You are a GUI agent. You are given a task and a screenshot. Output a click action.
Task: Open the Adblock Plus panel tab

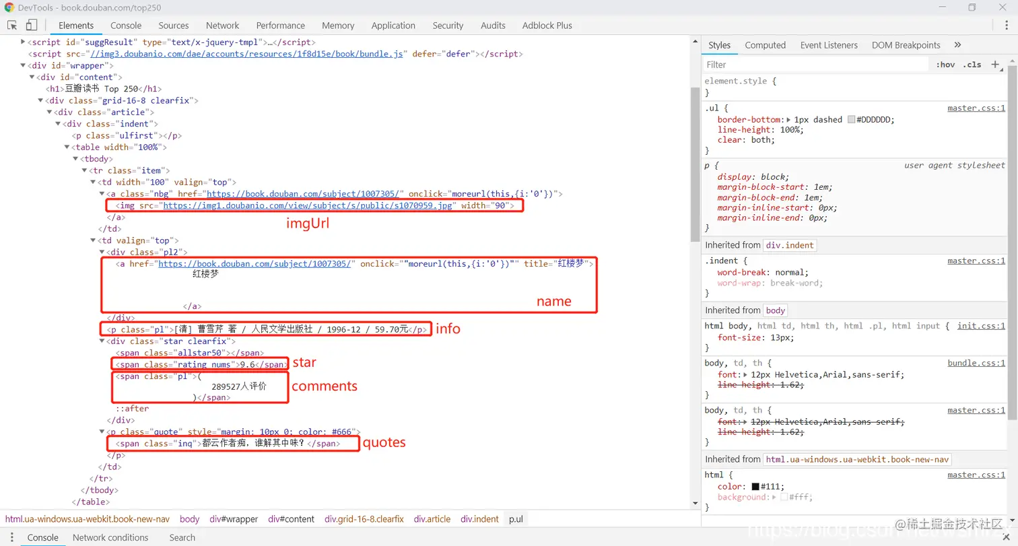[x=547, y=26]
